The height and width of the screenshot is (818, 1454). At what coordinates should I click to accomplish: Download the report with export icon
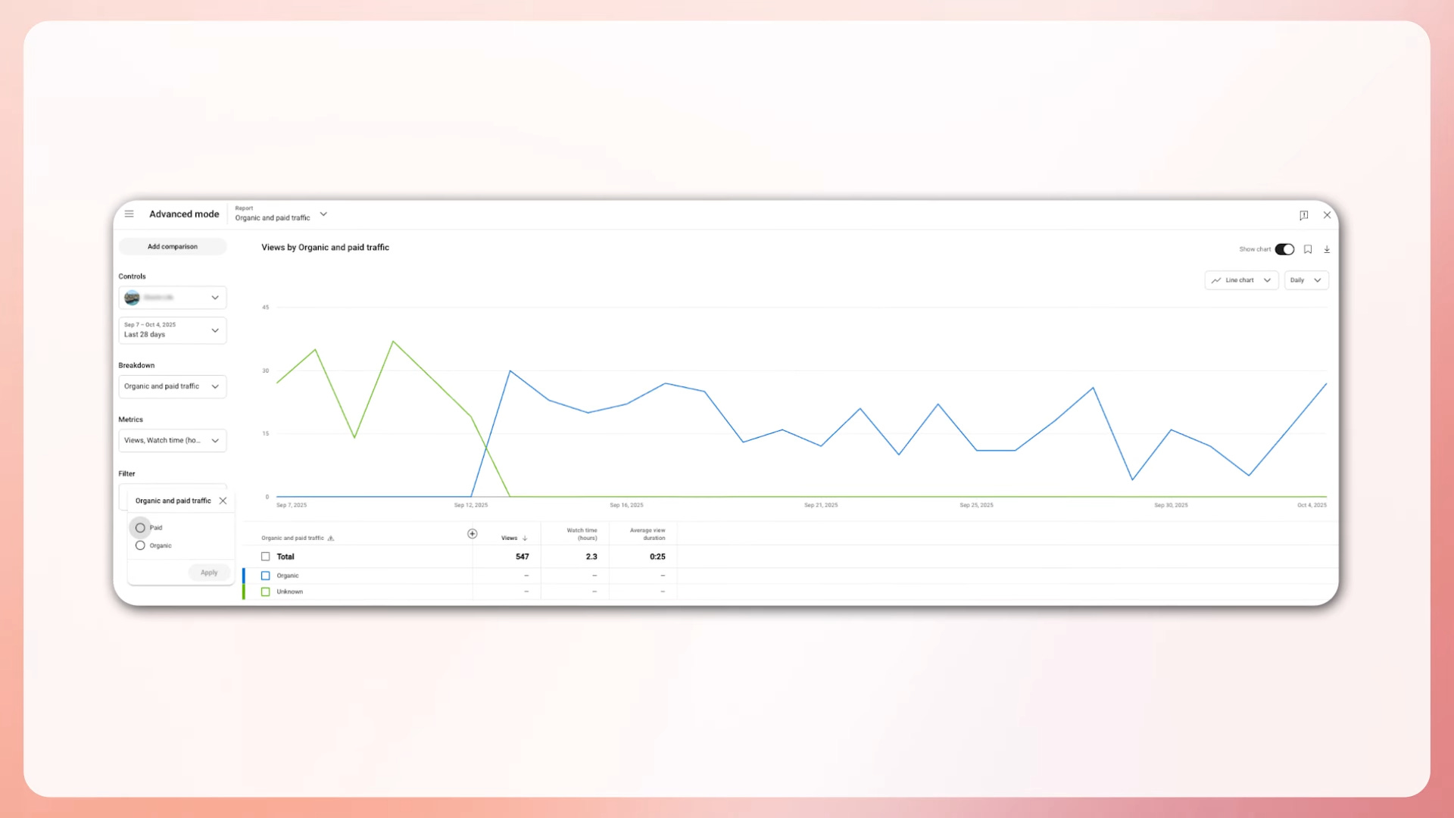click(1327, 249)
